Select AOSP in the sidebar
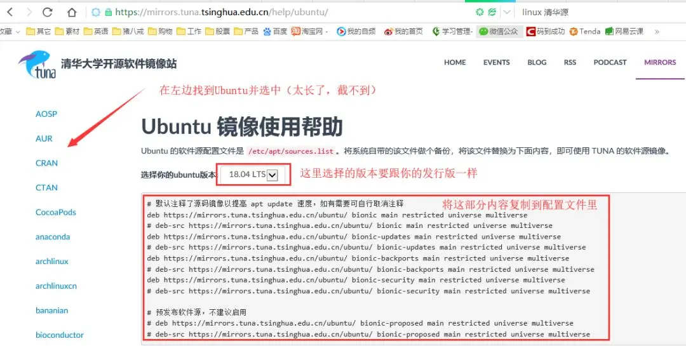 46,114
